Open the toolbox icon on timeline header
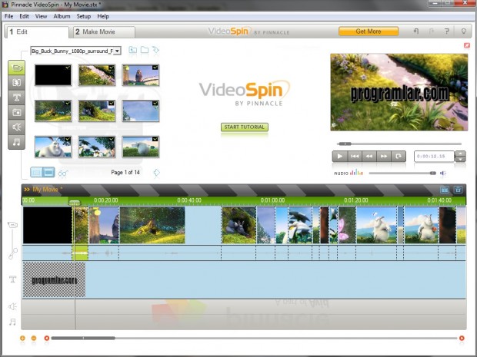Image resolution: width=477 pixels, height=357 pixels. [x=458, y=190]
